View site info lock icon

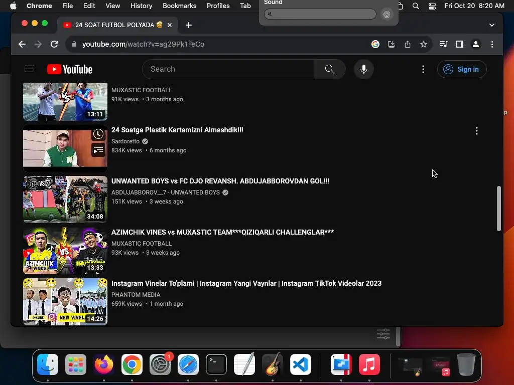pos(74,44)
